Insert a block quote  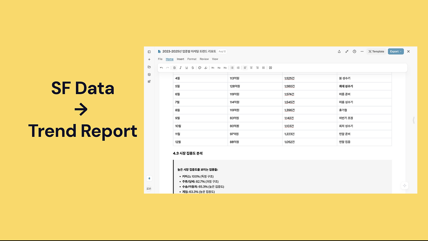click(x=271, y=68)
